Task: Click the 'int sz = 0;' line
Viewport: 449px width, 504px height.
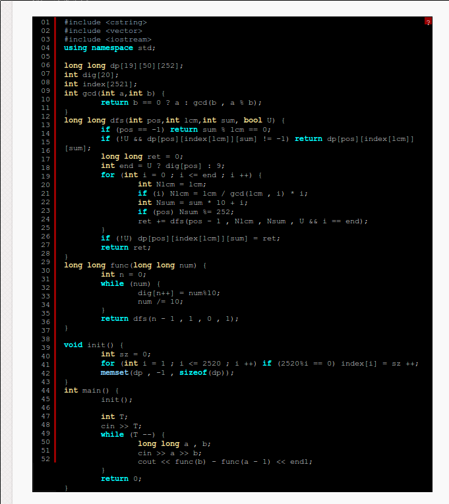Action: (126, 354)
